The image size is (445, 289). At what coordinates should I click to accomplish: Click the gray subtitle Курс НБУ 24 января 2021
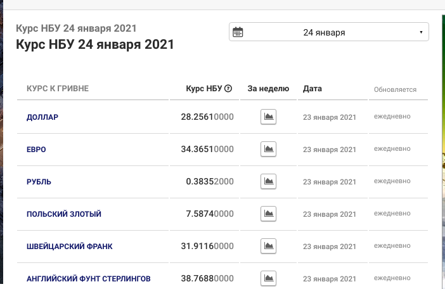coord(76,28)
